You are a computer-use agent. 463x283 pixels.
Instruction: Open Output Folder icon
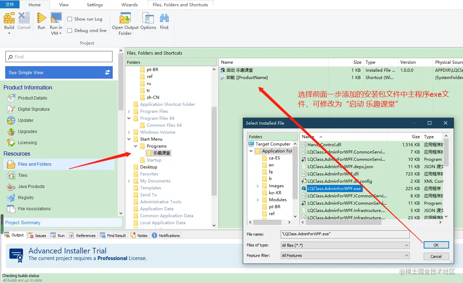pos(125,18)
